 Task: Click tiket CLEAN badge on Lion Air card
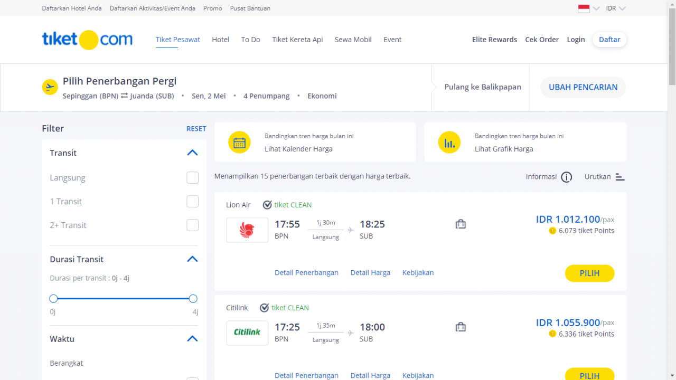click(287, 205)
